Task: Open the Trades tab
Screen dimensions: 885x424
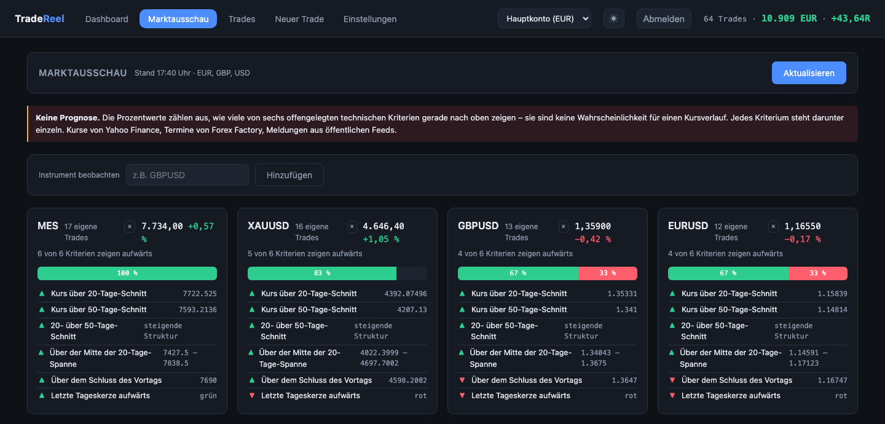Action: click(242, 19)
